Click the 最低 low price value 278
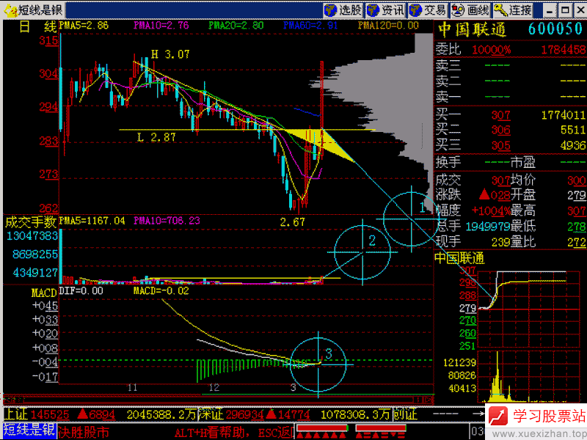 (577, 227)
